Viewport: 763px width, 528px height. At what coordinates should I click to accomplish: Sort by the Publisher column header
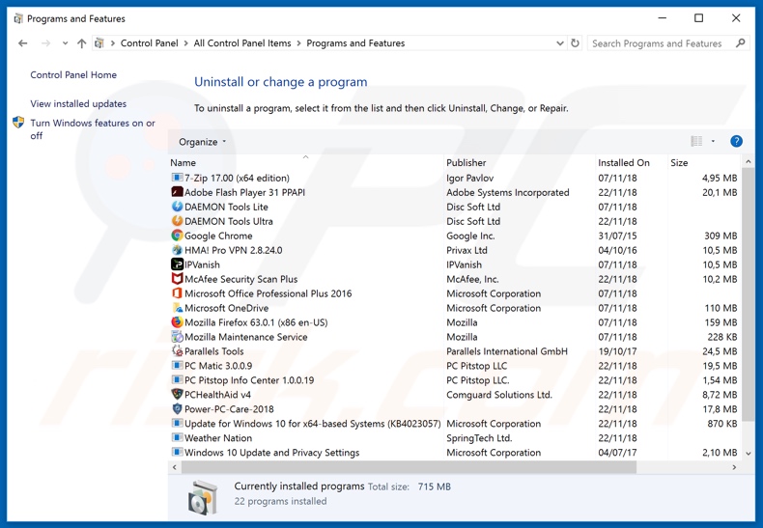[466, 163]
